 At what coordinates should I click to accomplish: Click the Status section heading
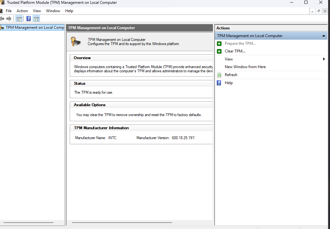tap(80, 83)
